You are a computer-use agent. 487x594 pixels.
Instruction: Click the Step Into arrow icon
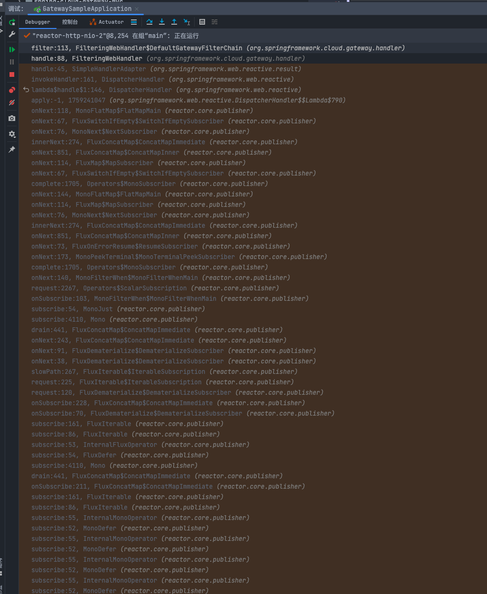(162, 22)
